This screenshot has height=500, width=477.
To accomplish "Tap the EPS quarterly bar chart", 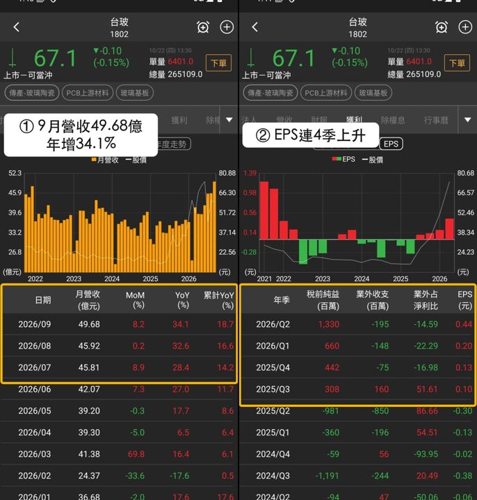I will click(x=357, y=223).
